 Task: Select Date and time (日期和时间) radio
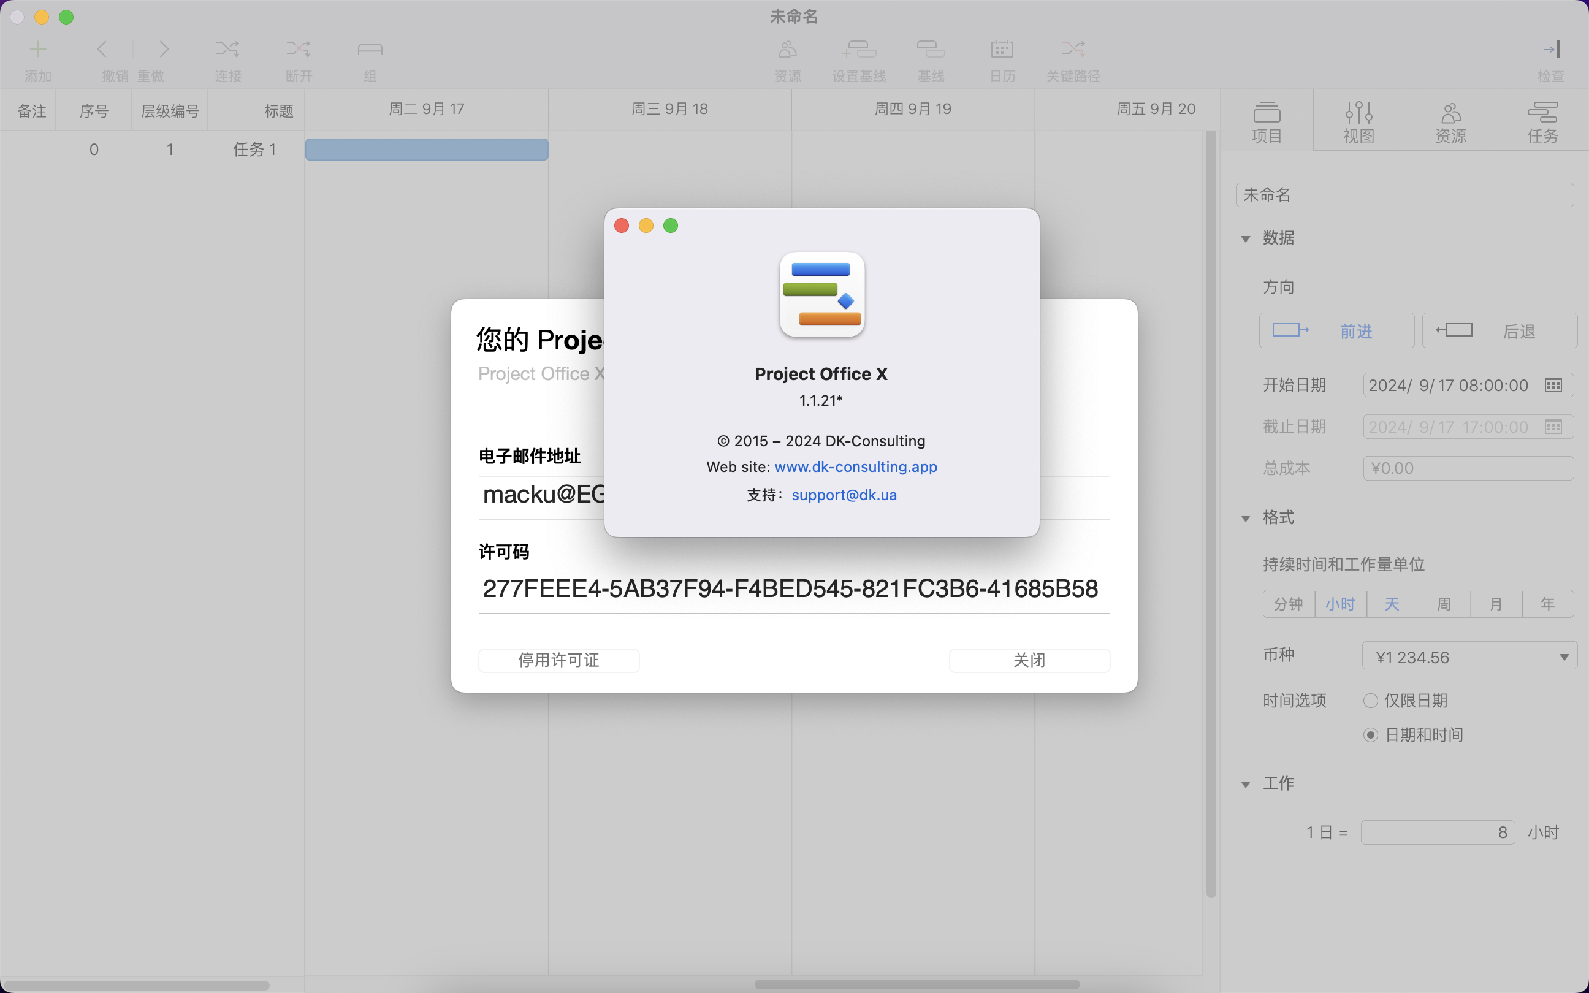pyautogui.click(x=1370, y=735)
